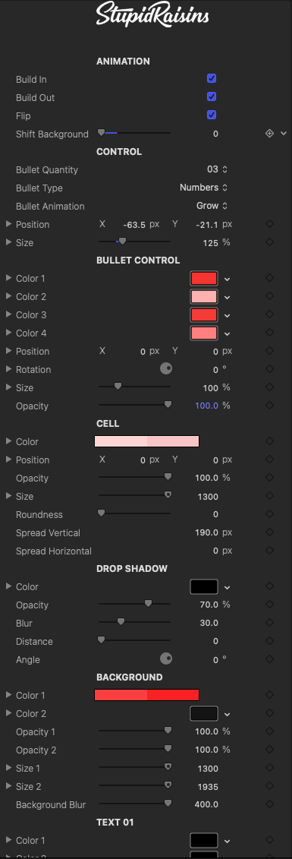Add keyframe for Control Size parameter
The image size is (292, 859).
pyautogui.click(x=269, y=242)
